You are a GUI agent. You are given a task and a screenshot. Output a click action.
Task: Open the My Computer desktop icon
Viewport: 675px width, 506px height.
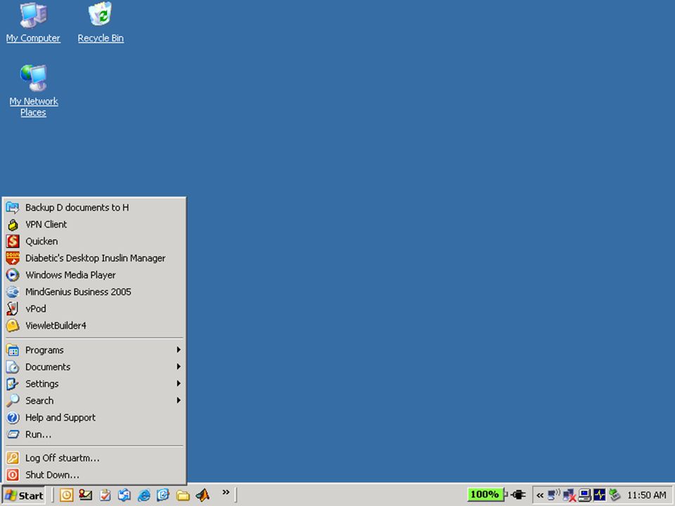[33, 15]
